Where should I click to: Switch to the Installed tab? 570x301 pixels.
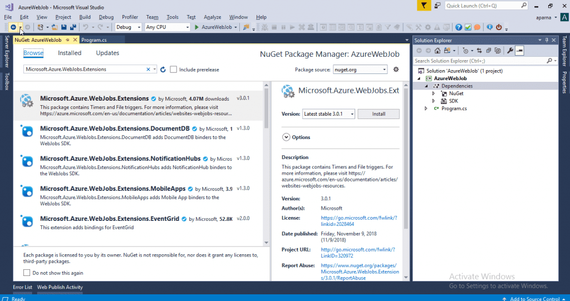[70, 53]
